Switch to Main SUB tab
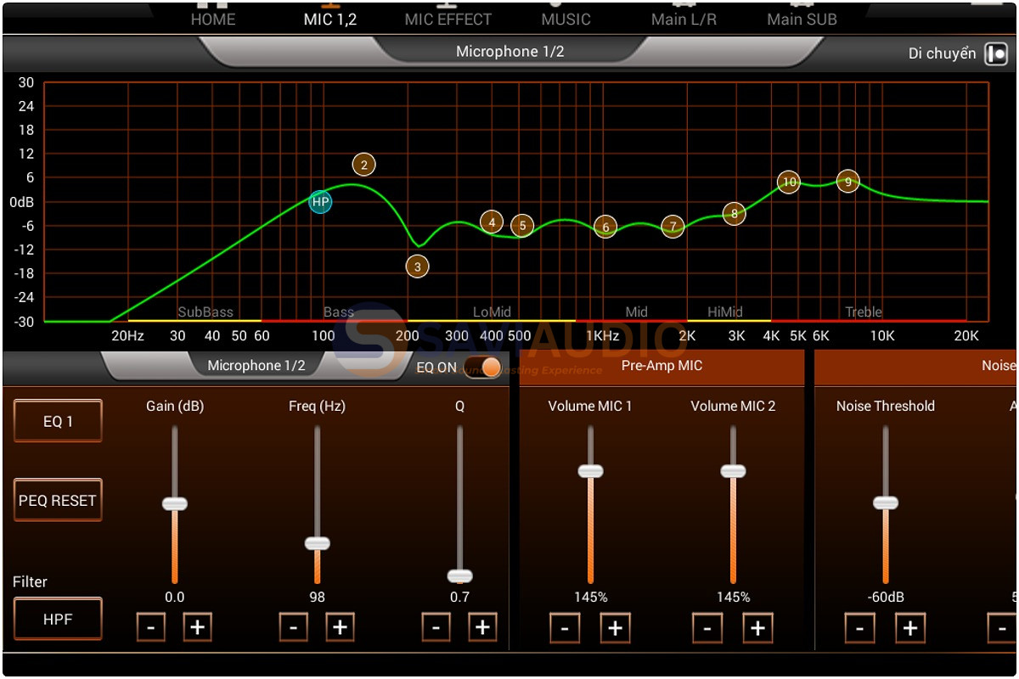Viewport: 1019px width, 679px height. coord(802,19)
